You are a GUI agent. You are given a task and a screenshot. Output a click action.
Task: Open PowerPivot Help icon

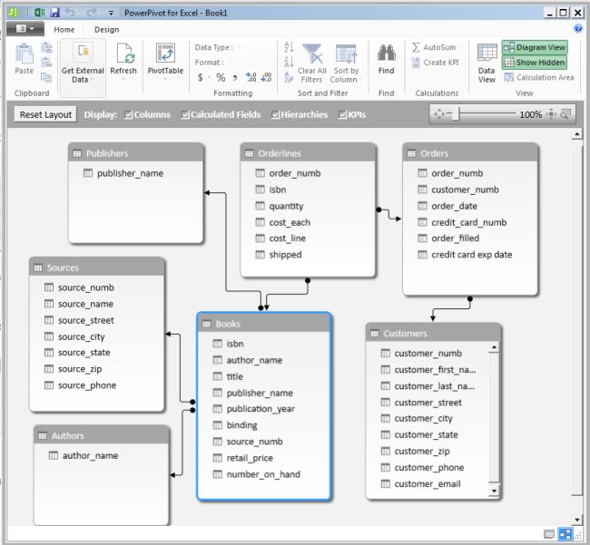tap(578, 29)
